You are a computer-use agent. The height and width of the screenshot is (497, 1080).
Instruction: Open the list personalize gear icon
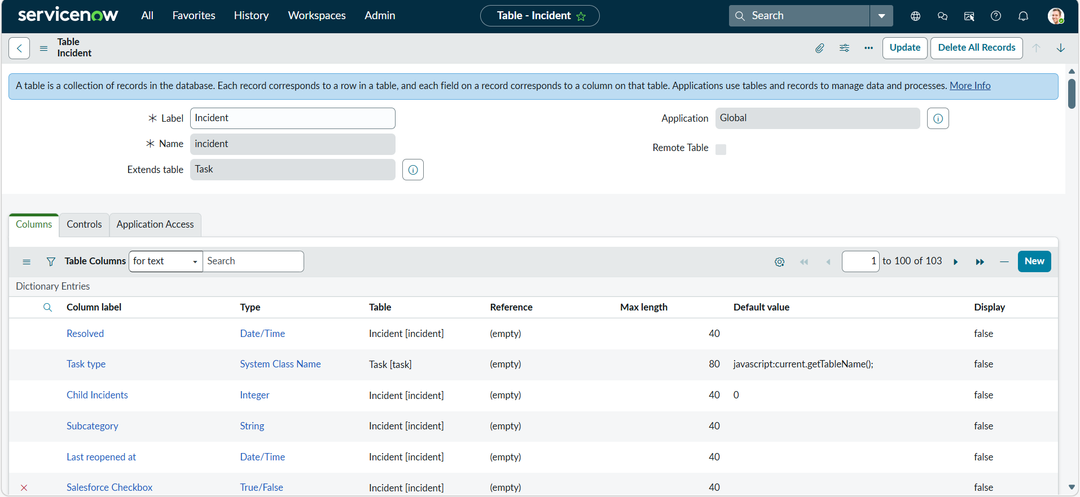point(779,261)
